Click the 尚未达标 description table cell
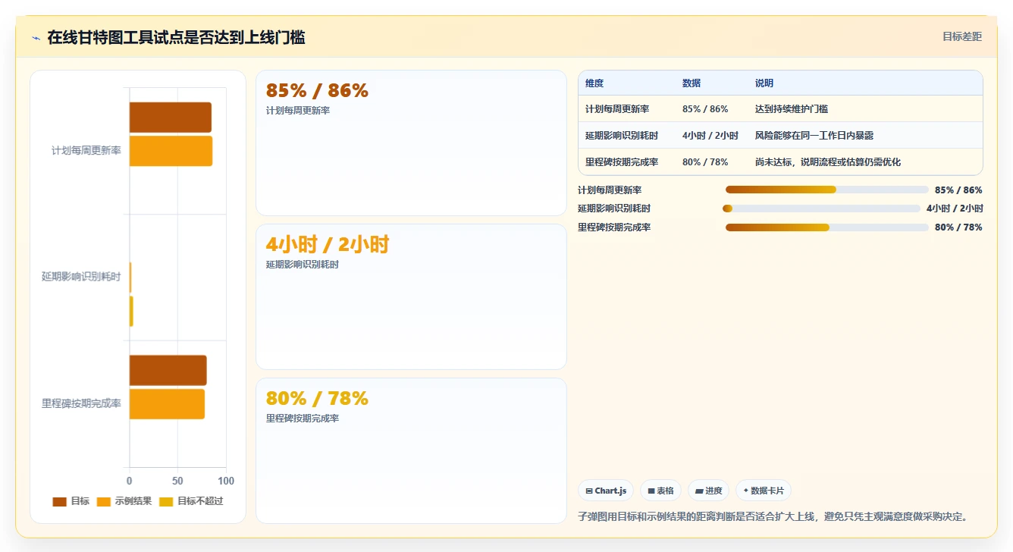This screenshot has height=552, width=1013. pos(828,162)
